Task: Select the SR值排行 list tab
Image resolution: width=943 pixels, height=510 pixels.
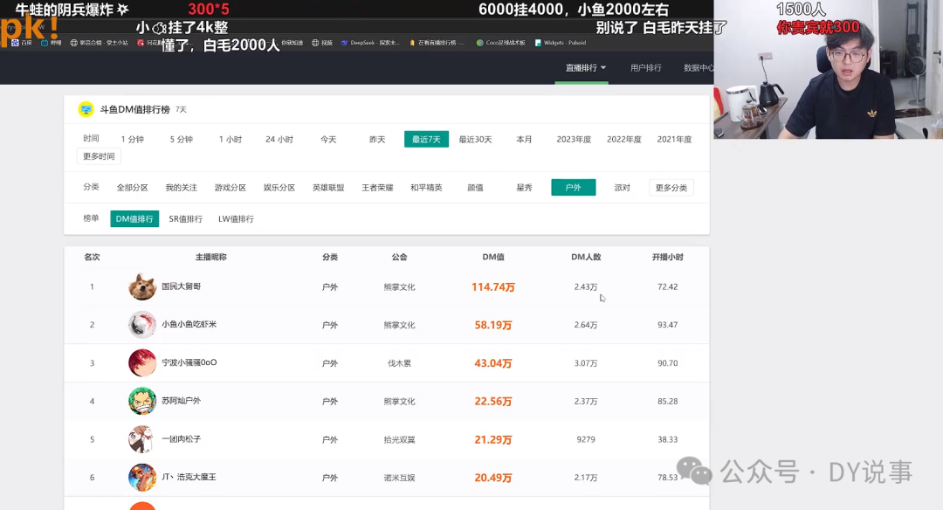Action: (185, 219)
